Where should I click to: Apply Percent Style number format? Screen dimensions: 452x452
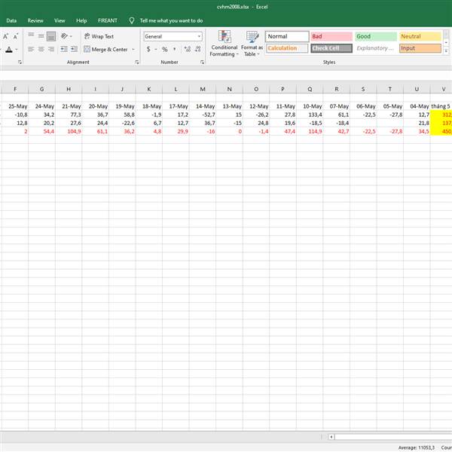click(164, 50)
